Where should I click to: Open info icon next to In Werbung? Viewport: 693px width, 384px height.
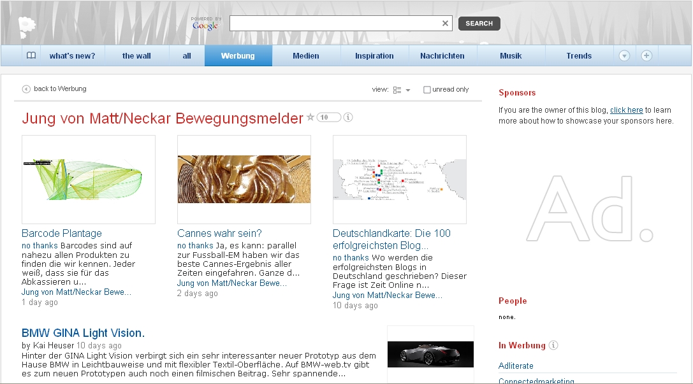point(553,345)
